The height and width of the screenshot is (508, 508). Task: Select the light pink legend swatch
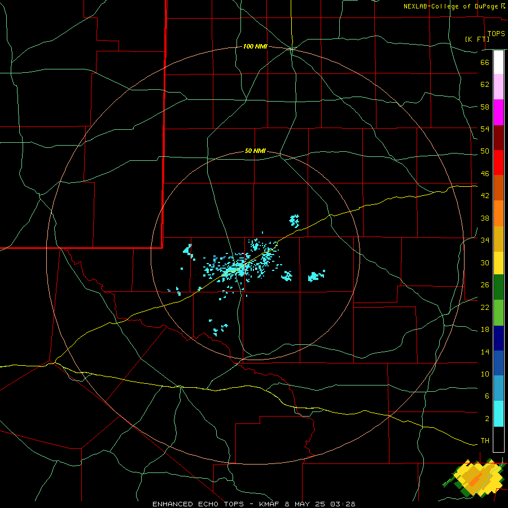498,86
